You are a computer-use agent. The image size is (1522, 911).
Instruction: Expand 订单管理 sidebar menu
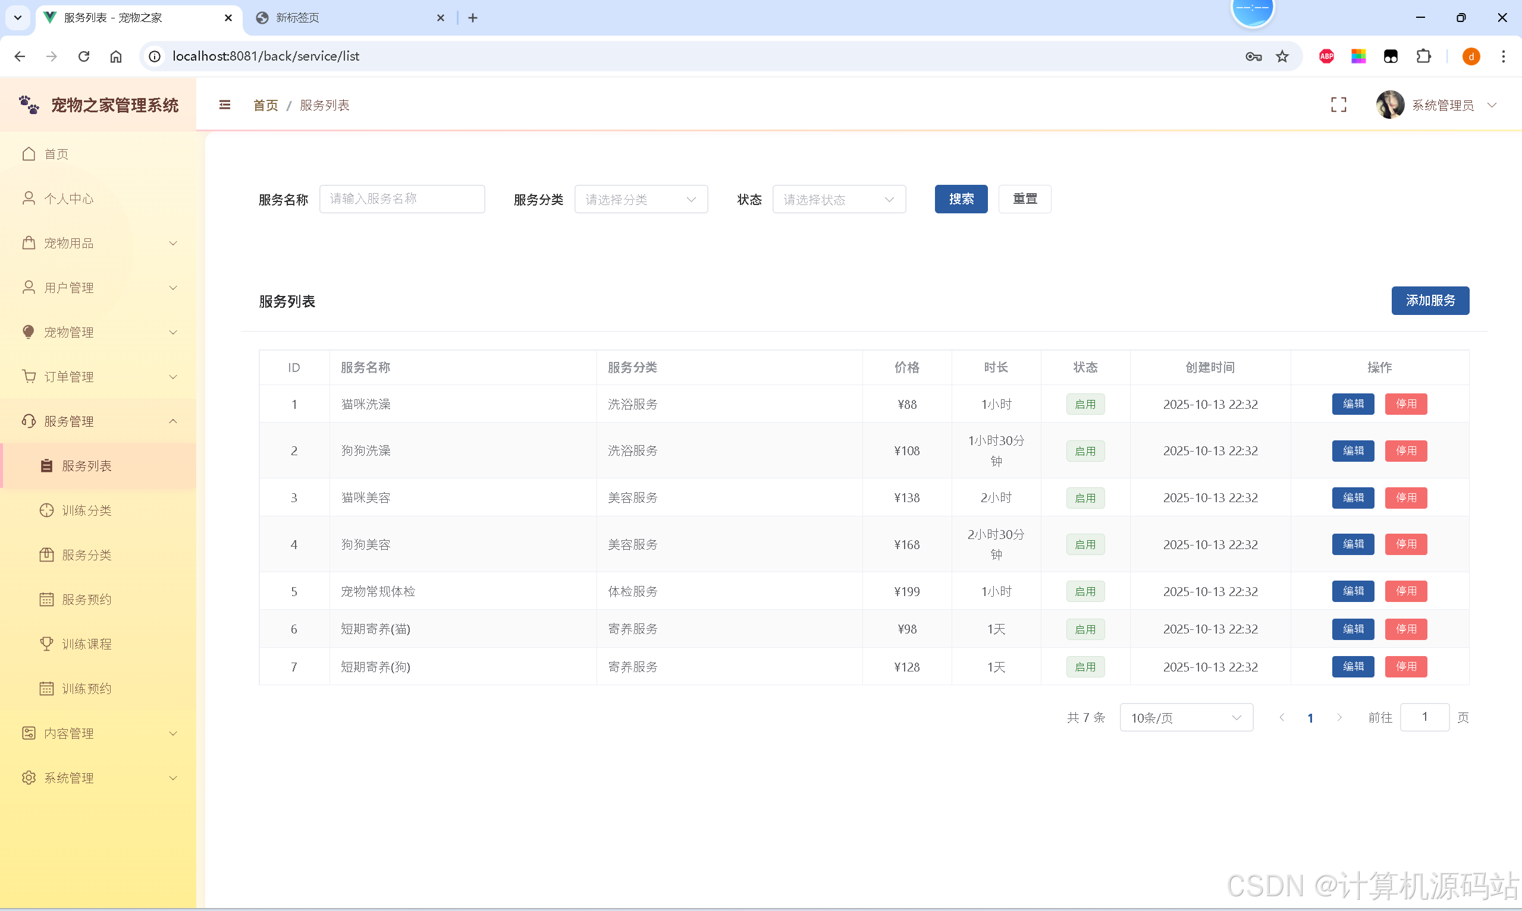coord(98,377)
